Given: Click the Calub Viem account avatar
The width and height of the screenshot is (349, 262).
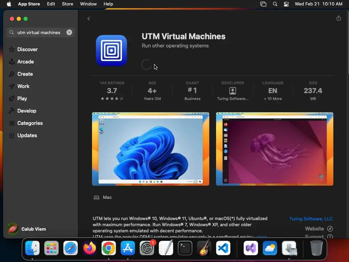Looking at the screenshot, I should (x=12, y=229).
